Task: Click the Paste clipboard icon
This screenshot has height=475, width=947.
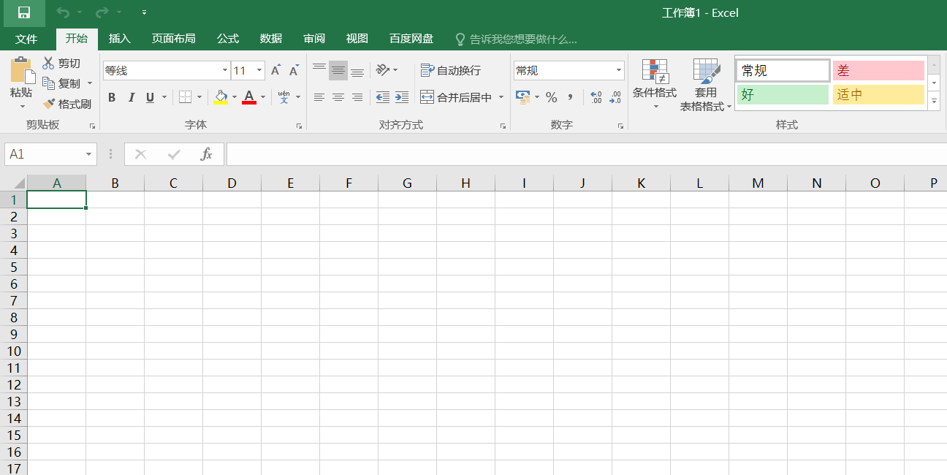Action: click(22, 71)
